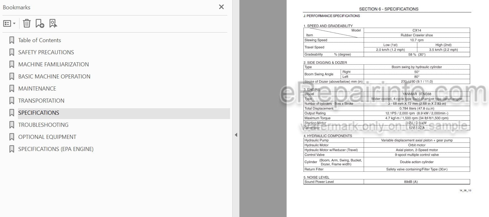Screen dimensions: 489x217
Task: Click bookmark icon beside SAFETY PRECAUTIONS
Action: 12,52
